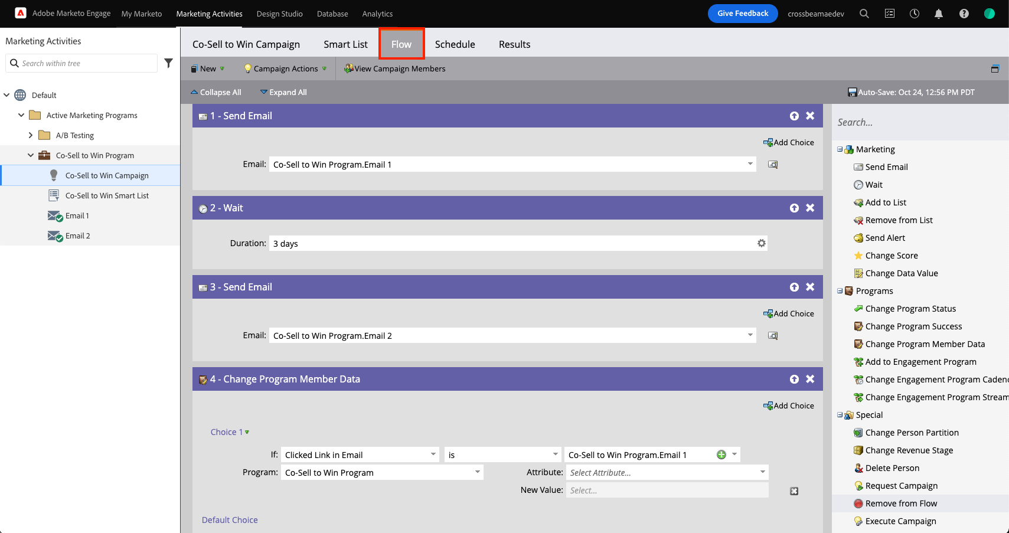Image resolution: width=1009 pixels, height=533 pixels.
Task: Open the help question mark icon
Action: [964, 14]
